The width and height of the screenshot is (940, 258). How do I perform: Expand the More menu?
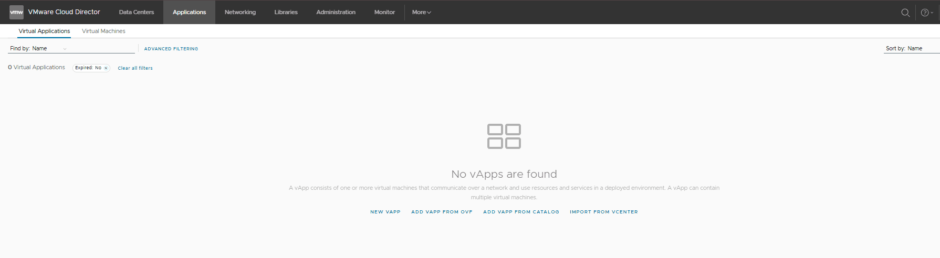pyautogui.click(x=421, y=12)
